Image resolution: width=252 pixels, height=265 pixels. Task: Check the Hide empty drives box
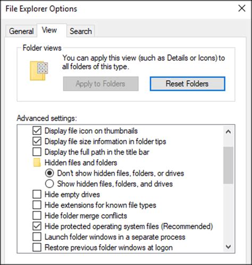coord(37,195)
